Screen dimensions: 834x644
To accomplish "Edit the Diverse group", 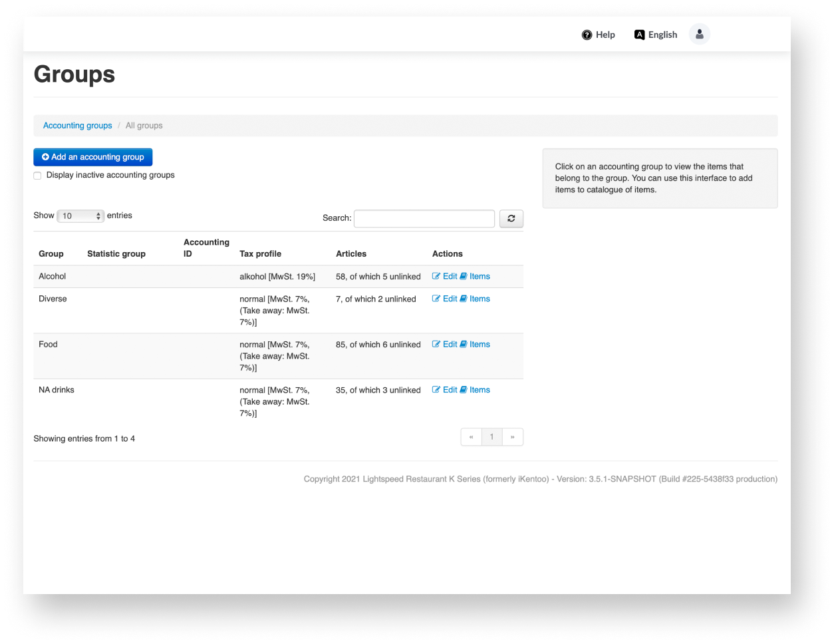I will tap(445, 299).
